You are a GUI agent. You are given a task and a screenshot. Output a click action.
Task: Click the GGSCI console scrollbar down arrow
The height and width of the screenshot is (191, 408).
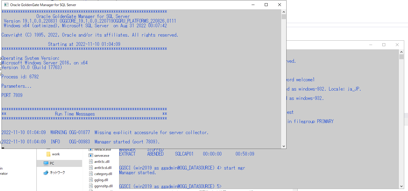pos(402,186)
